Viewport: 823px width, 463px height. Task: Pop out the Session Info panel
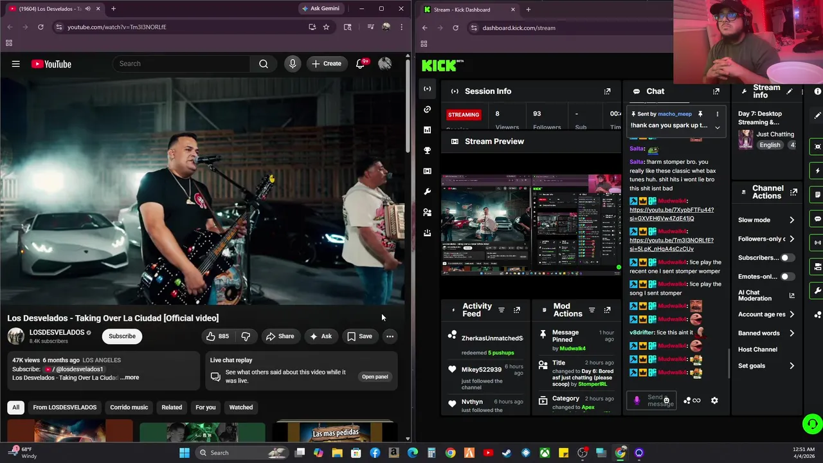[x=607, y=91]
